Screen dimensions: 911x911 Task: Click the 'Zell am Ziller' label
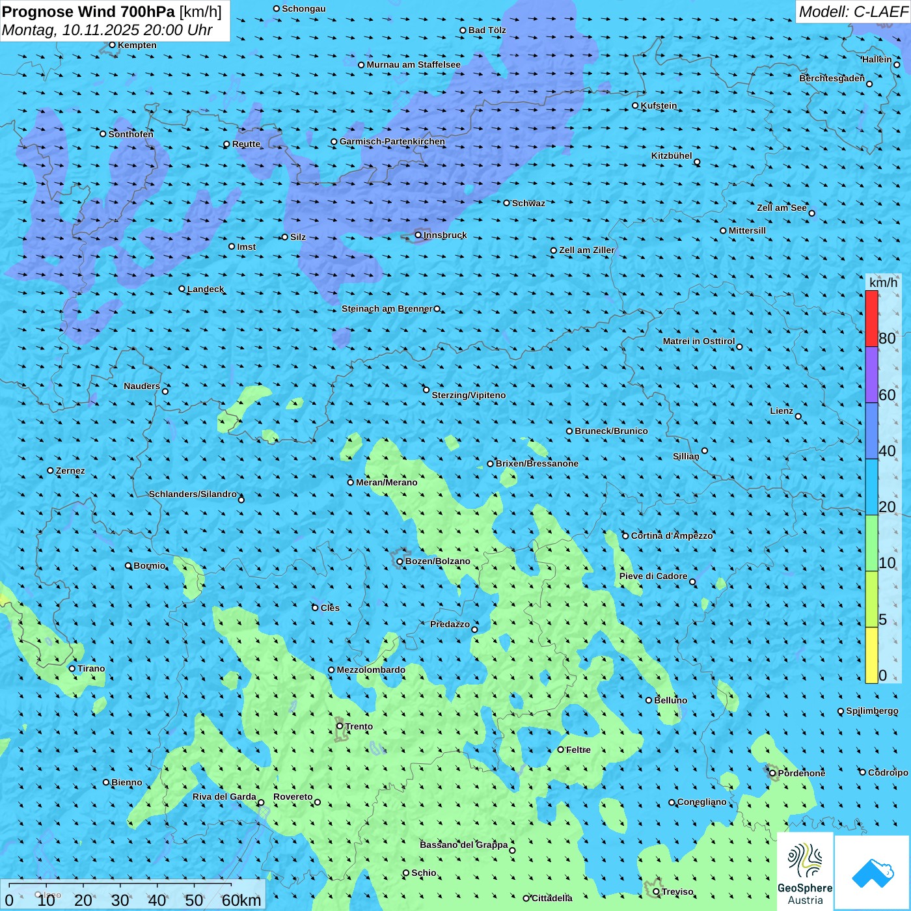(587, 250)
